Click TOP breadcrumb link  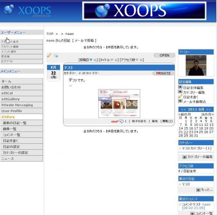point(50,34)
